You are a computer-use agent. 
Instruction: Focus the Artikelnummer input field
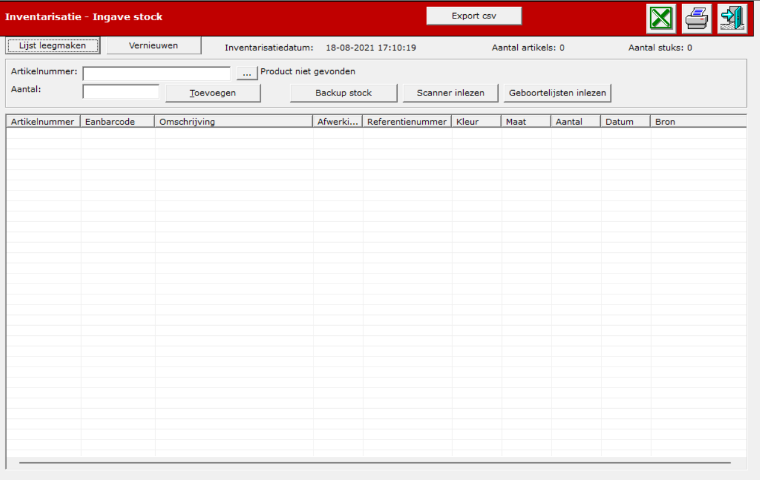click(156, 73)
